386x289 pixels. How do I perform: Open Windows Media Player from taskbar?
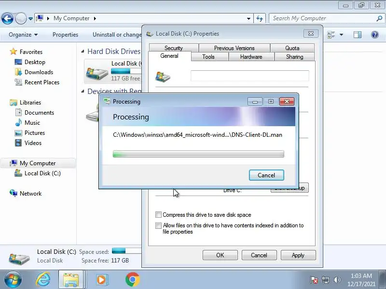click(101, 280)
